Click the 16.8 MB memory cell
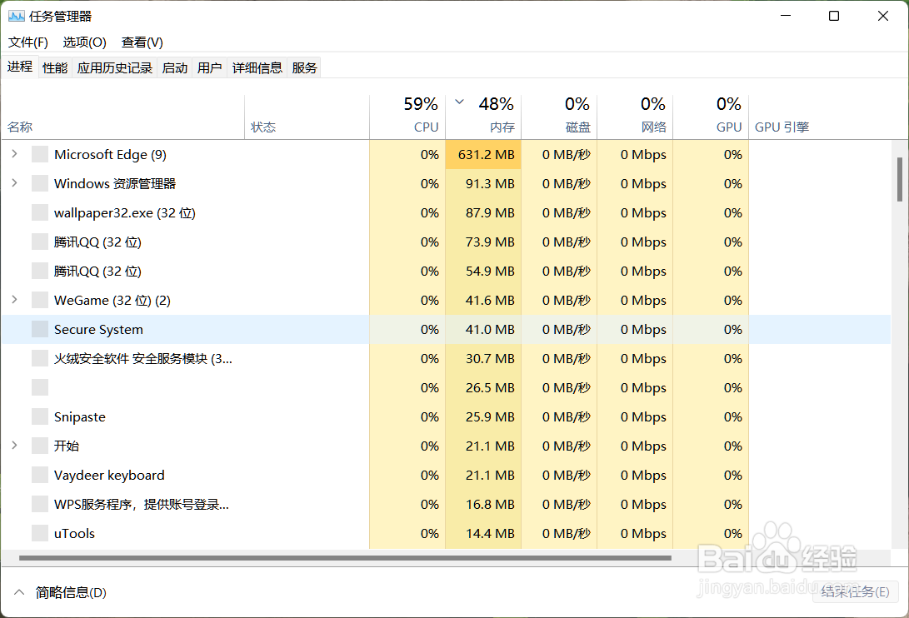The width and height of the screenshot is (909, 618). (x=483, y=505)
